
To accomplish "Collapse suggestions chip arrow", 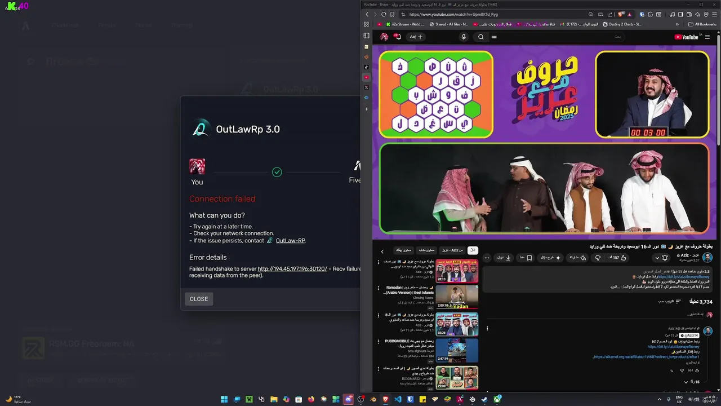I will click(x=382, y=251).
